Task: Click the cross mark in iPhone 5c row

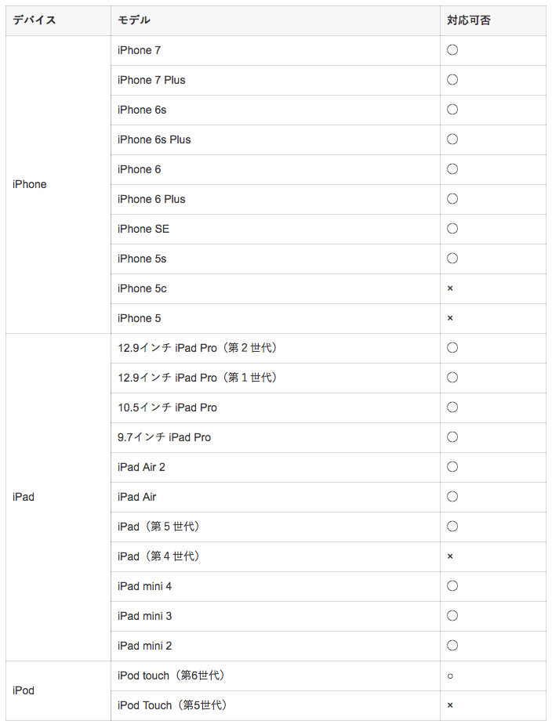Action: click(450, 288)
